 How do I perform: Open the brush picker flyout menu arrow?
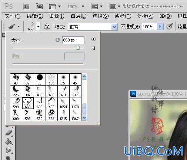tap(93, 39)
